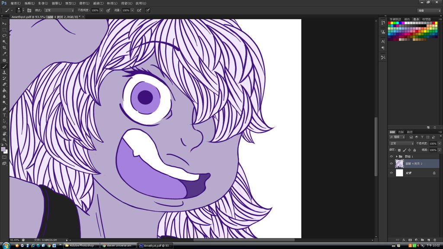
Task: Toggle the Brush panel button in options bar
Action: click(x=29, y=10)
